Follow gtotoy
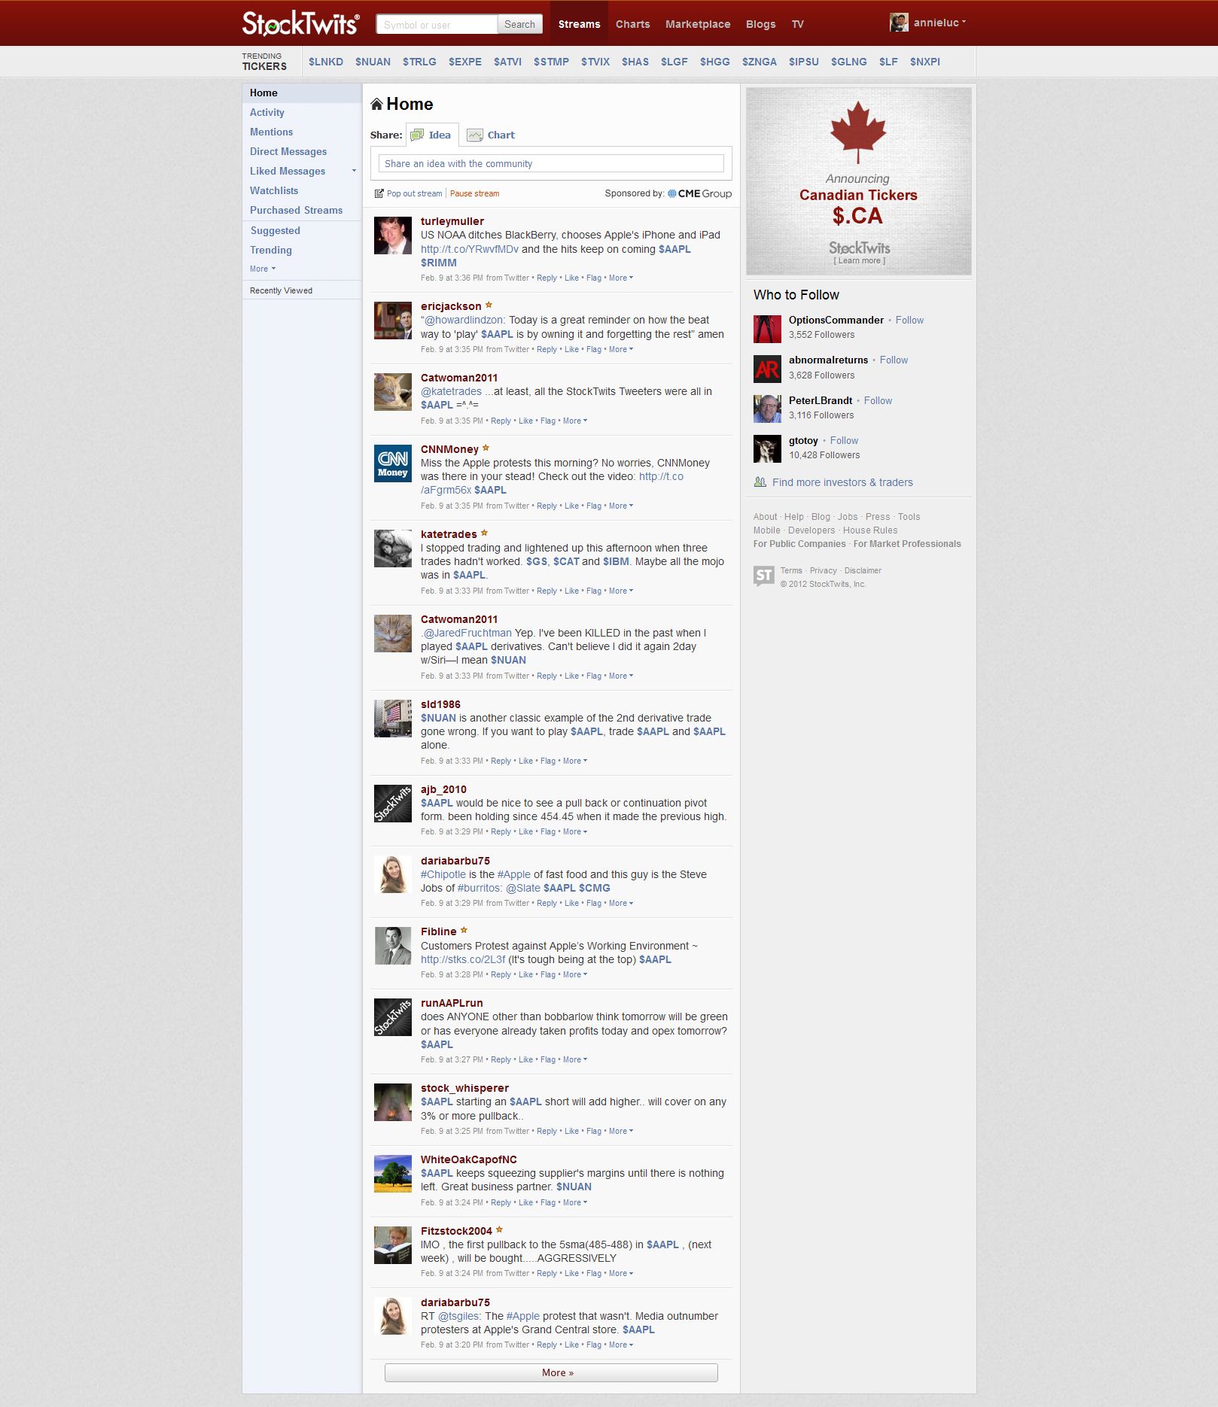 pyautogui.click(x=844, y=441)
